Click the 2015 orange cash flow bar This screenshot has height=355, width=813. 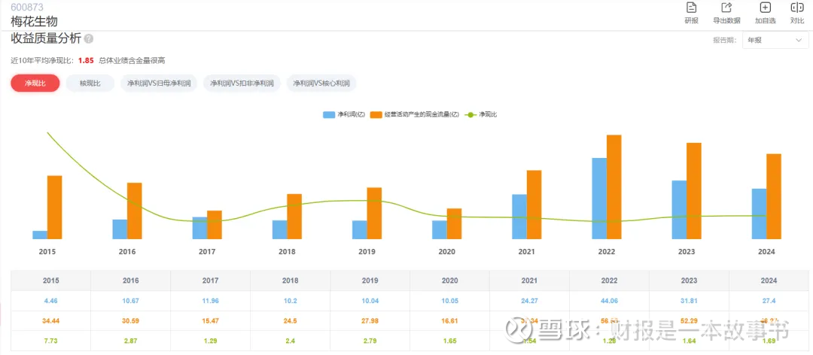point(54,208)
